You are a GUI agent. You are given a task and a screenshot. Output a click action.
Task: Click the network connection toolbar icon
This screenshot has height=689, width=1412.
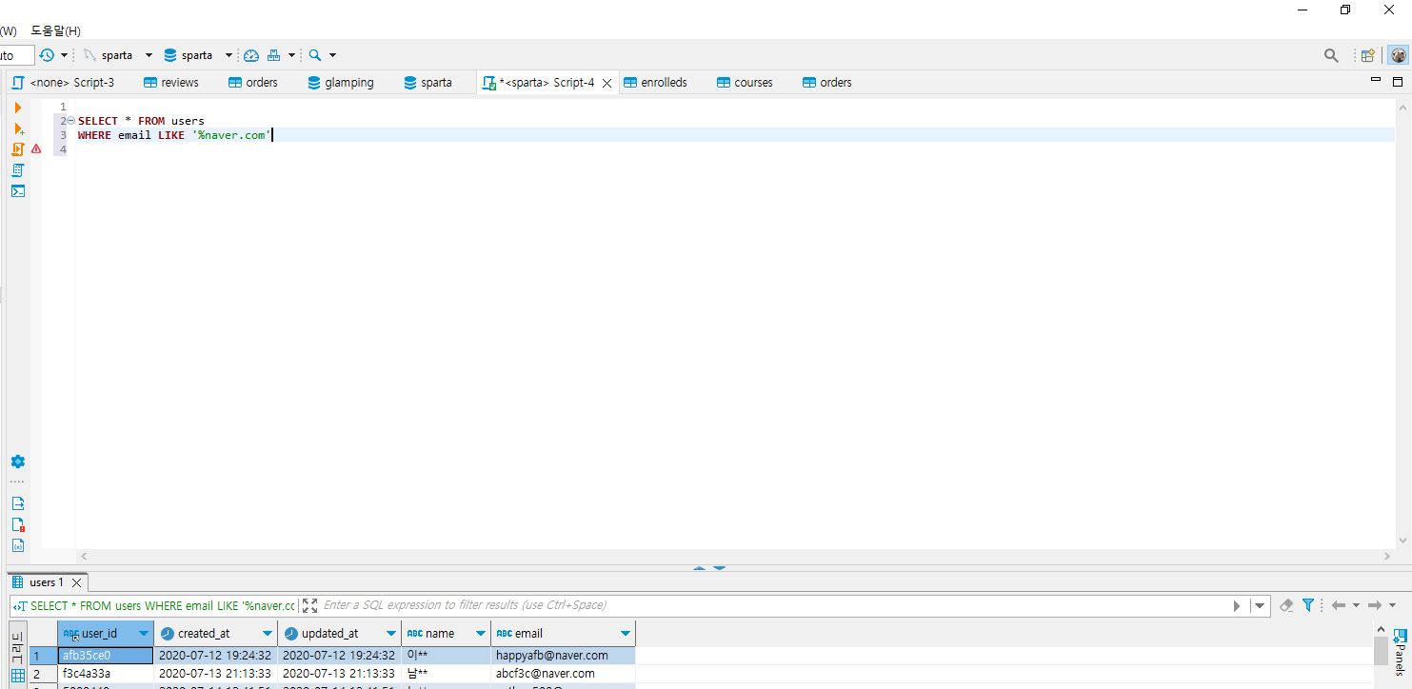point(274,55)
